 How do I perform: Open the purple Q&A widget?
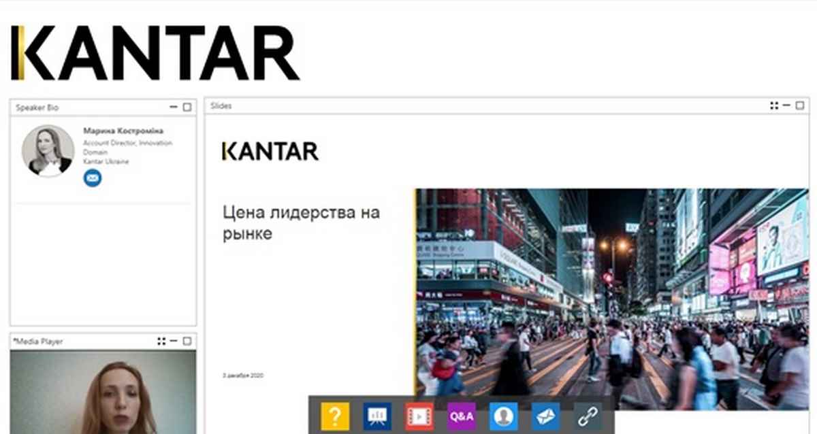click(x=462, y=416)
